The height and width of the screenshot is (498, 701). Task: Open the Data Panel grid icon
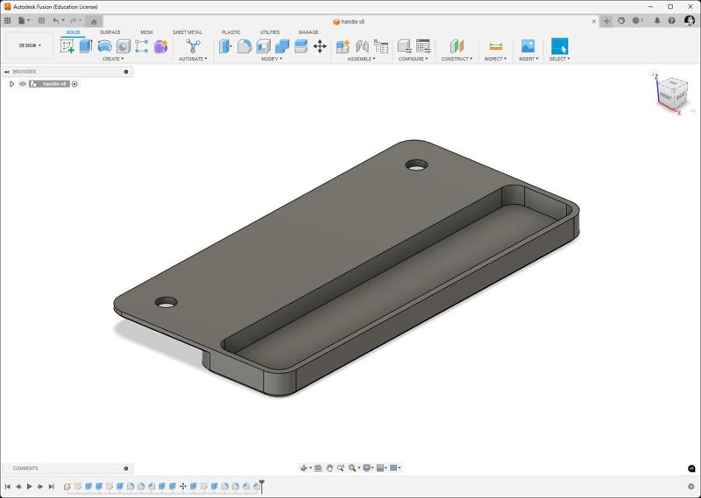(x=7, y=20)
